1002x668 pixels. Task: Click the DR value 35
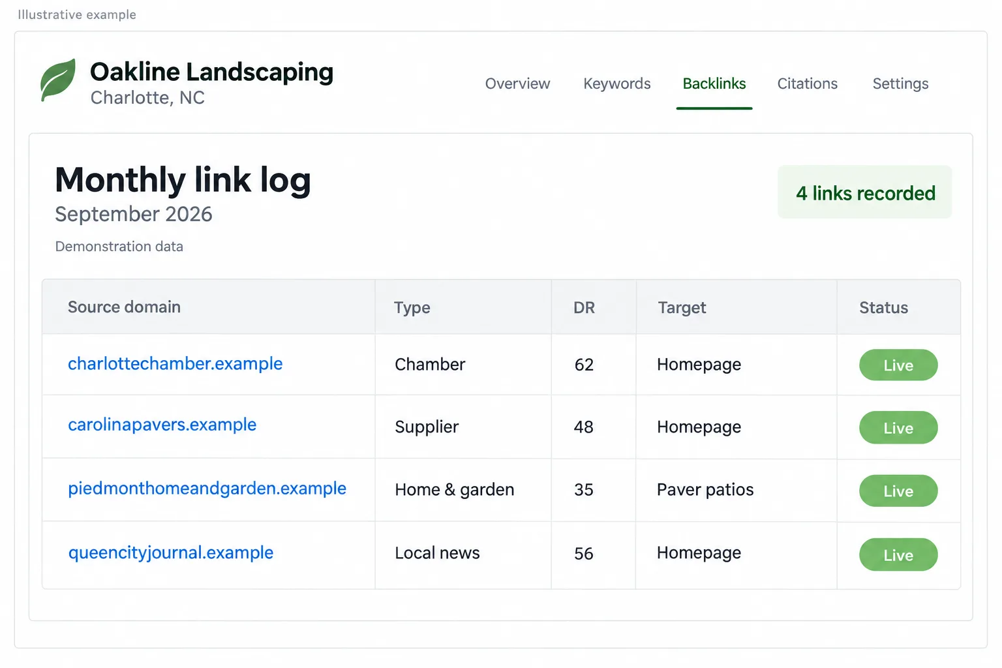[x=584, y=490]
